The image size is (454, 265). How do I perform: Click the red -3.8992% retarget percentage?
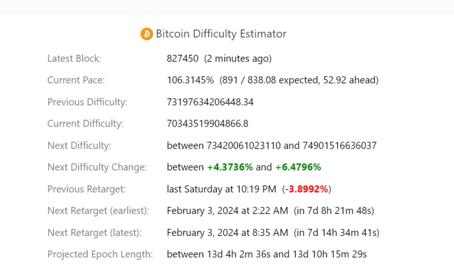(306, 189)
